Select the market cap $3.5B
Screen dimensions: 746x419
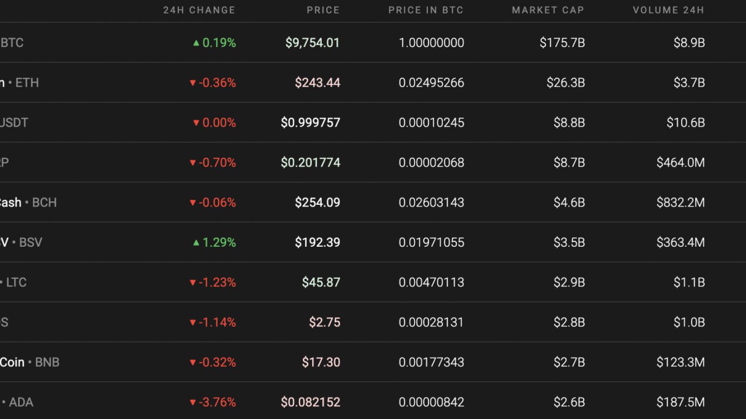coord(569,243)
